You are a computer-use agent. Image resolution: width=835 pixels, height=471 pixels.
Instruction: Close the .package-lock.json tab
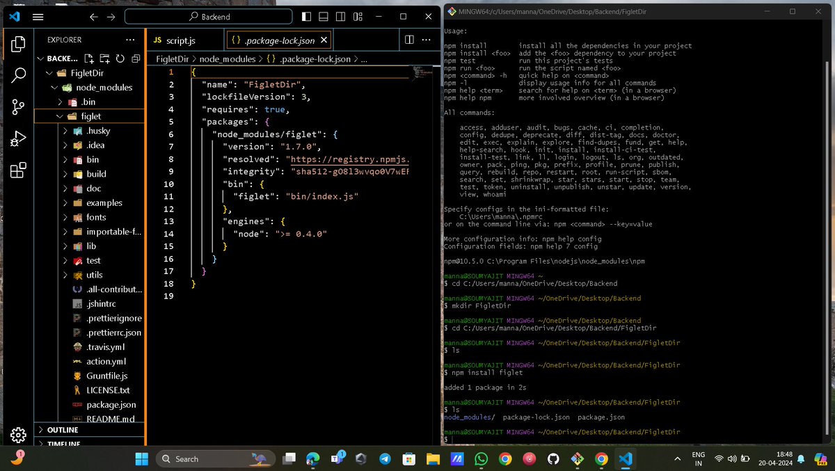pos(322,40)
